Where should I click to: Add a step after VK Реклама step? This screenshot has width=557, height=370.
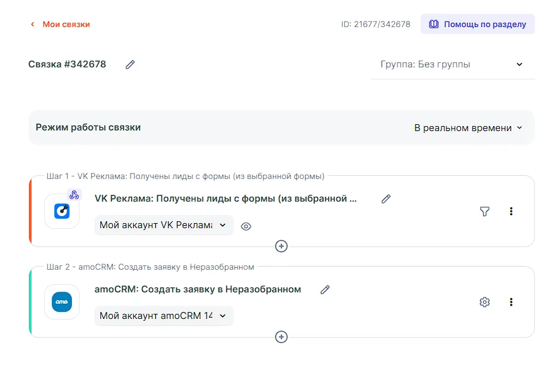(282, 246)
